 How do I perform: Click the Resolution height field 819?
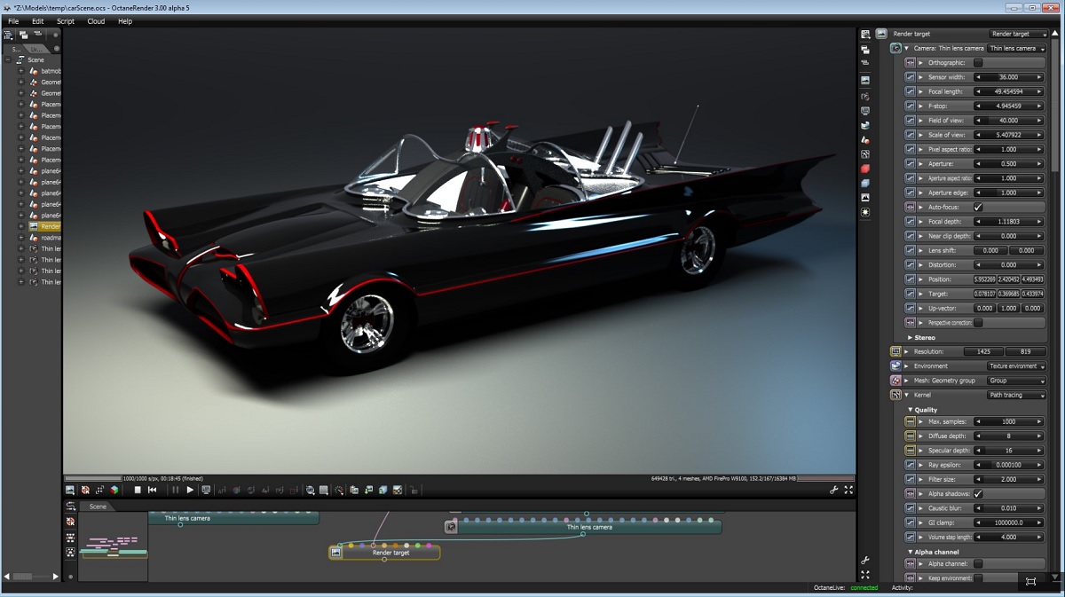pyautogui.click(x=1026, y=351)
